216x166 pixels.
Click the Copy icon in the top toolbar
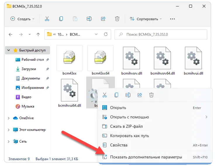[x=61, y=19]
